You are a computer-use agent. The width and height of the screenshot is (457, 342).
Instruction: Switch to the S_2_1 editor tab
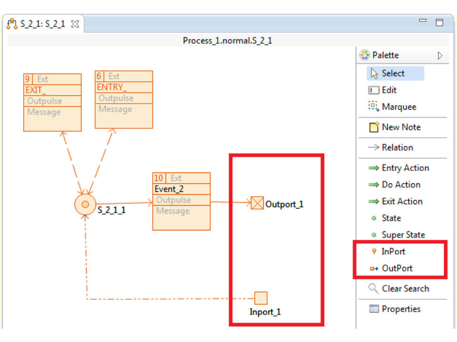click(x=42, y=24)
